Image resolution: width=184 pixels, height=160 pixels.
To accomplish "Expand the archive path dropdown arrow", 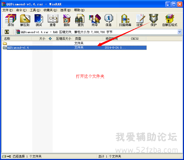I will pyautogui.click(x=179, y=32).
